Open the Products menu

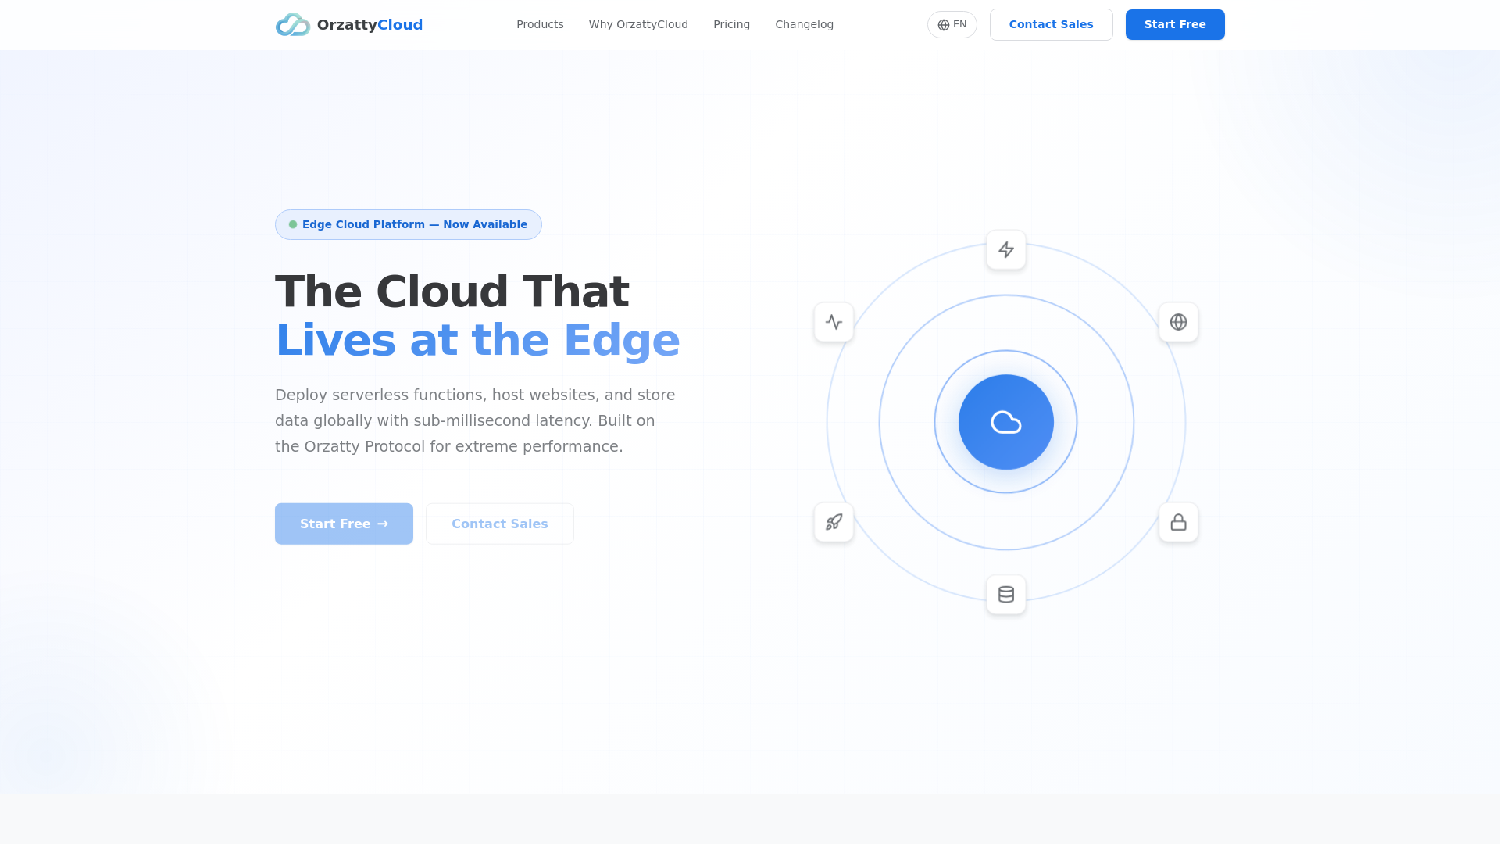[x=540, y=24]
